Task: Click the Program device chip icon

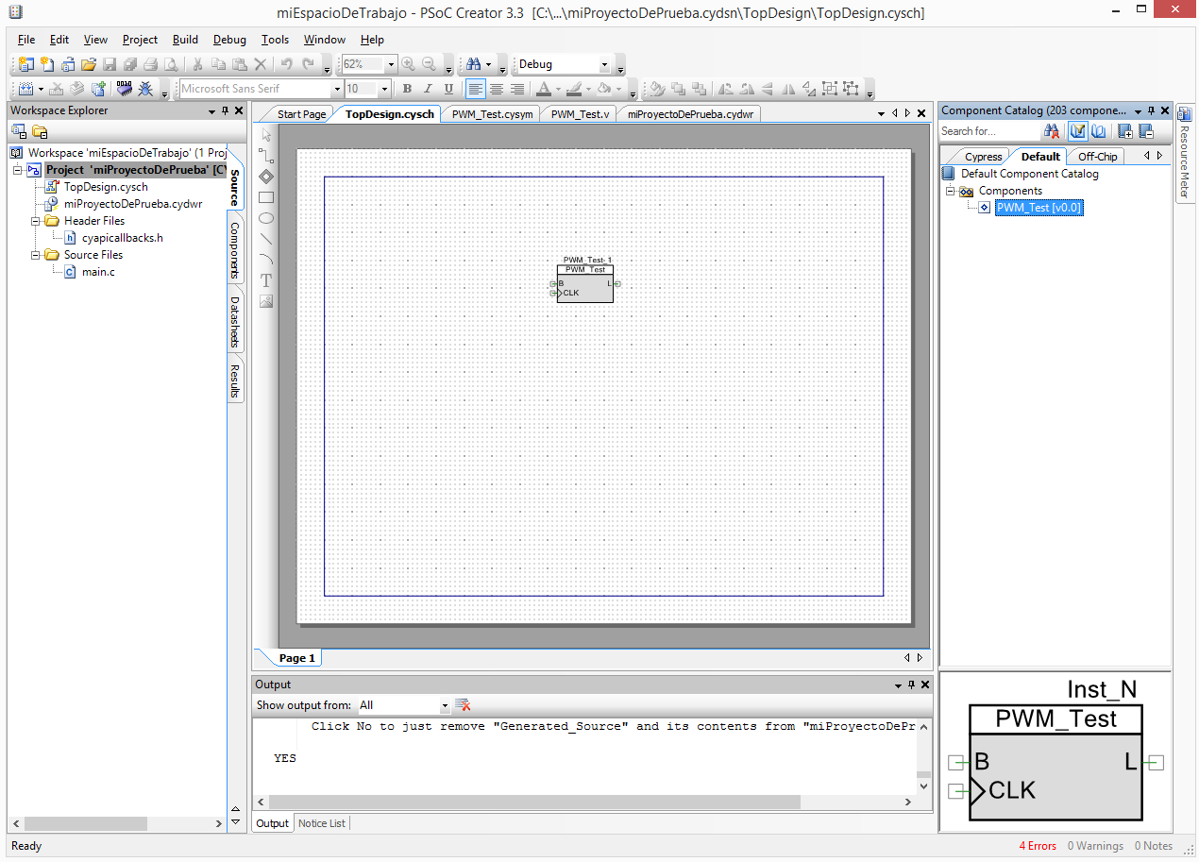Action: (x=124, y=89)
